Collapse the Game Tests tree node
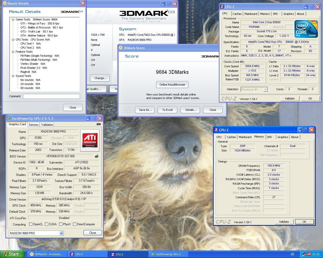This screenshot has width=323, height=258. pos(13,19)
